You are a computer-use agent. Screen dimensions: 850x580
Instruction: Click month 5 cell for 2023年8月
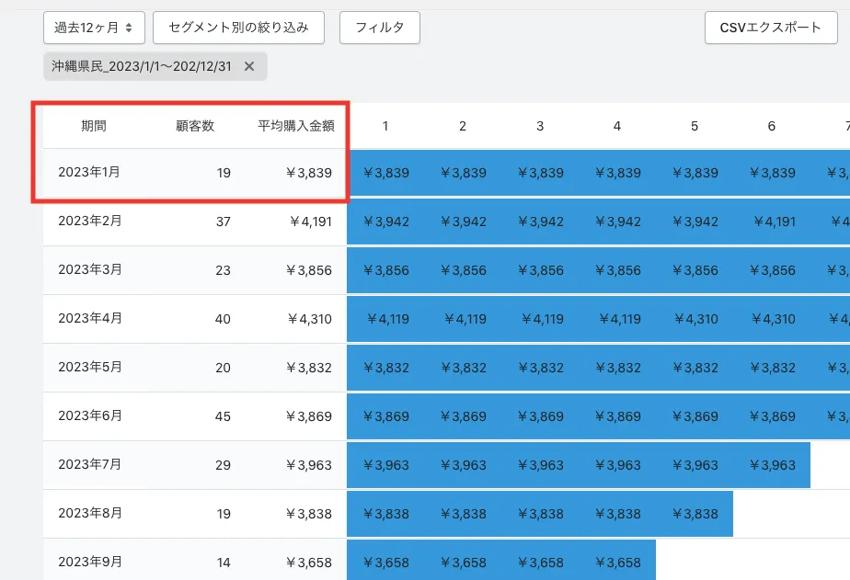[695, 514]
